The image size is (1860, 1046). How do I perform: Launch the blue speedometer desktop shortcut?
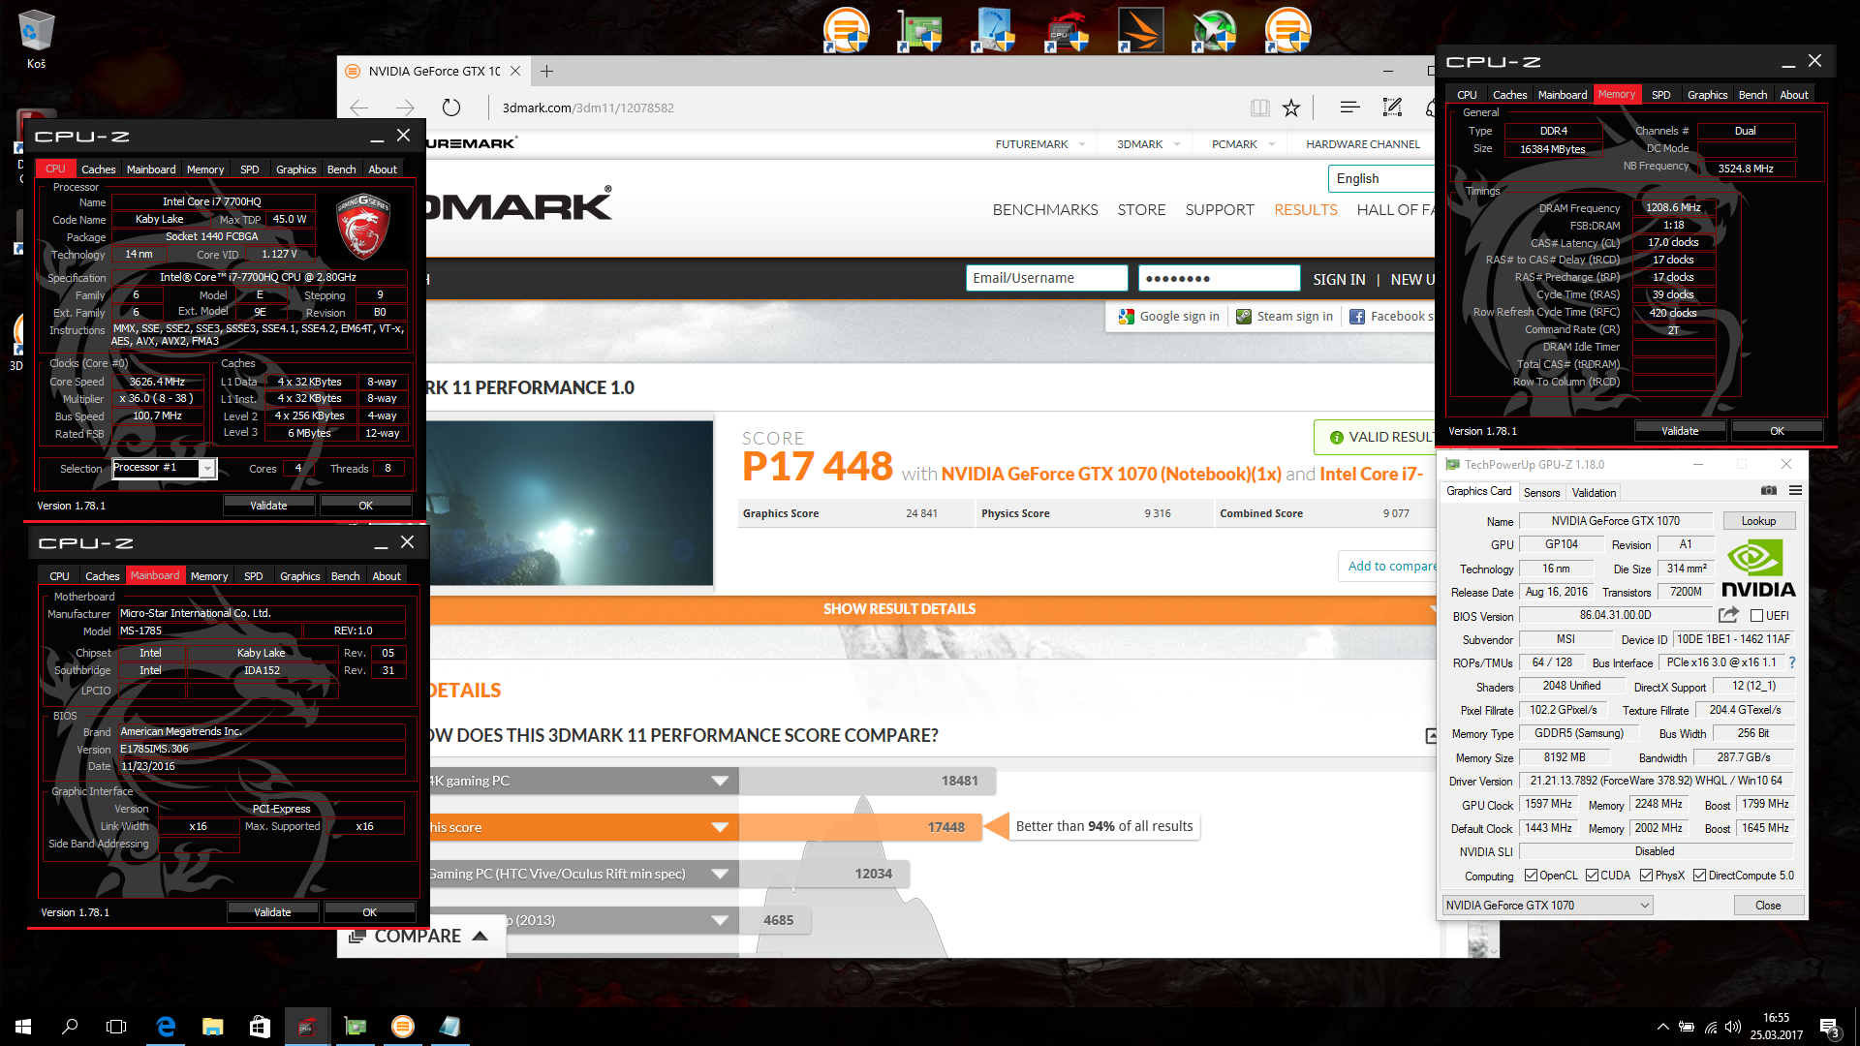(x=993, y=29)
